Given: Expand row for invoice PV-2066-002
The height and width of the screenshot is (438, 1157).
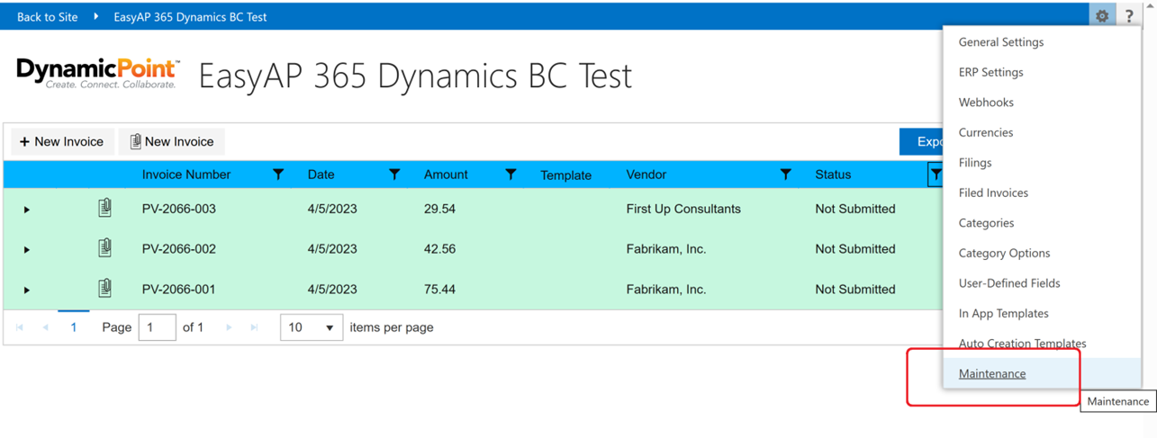Looking at the screenshot, I should pos(27,250).
